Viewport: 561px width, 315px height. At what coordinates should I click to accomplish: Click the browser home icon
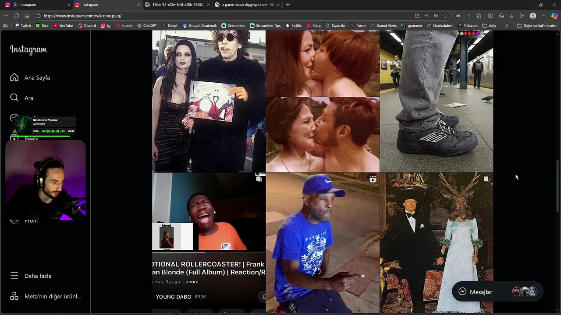(x=27, y=16)
